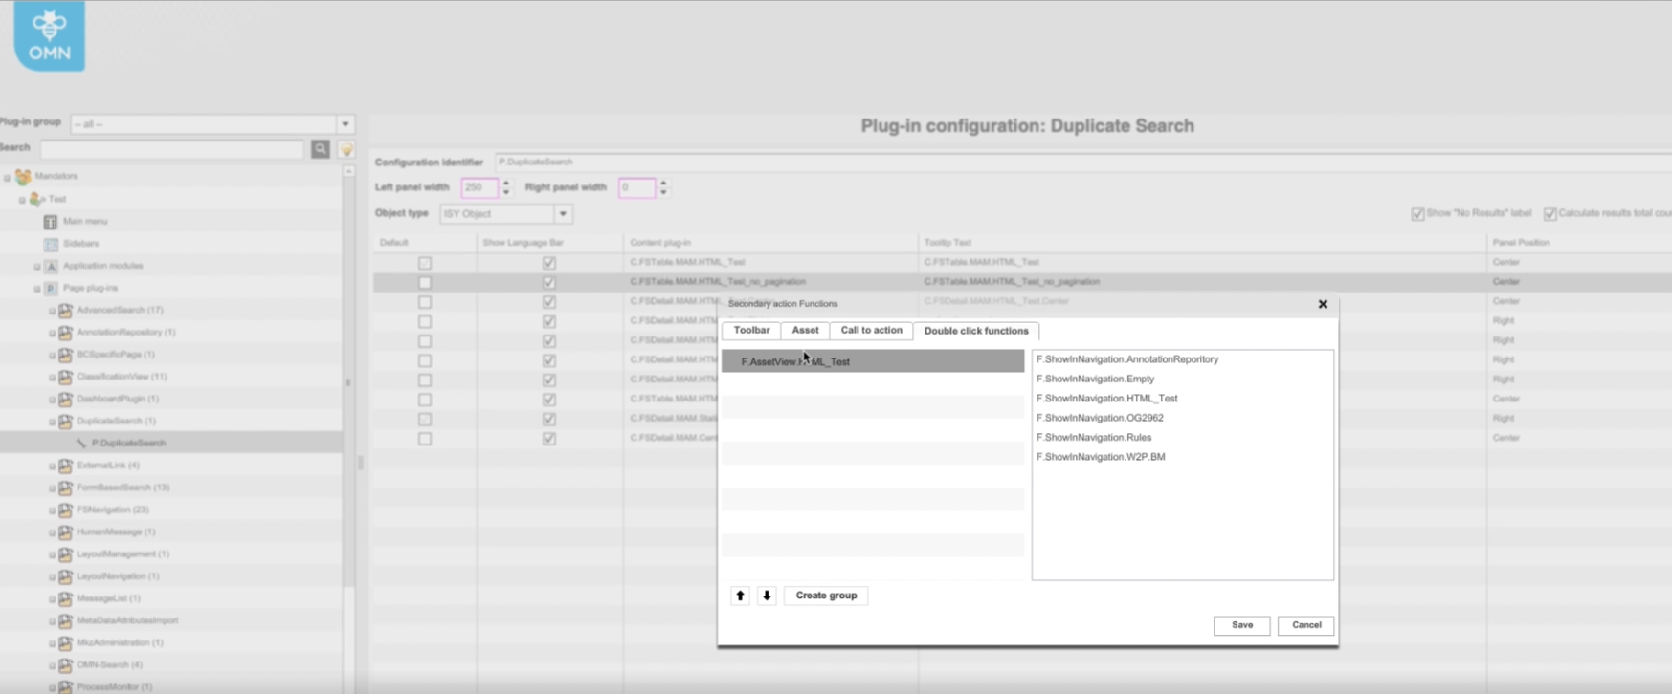The image size is (1672, 694).
Task: Open the Plug-in group dropdown
Action: point(346,124)
